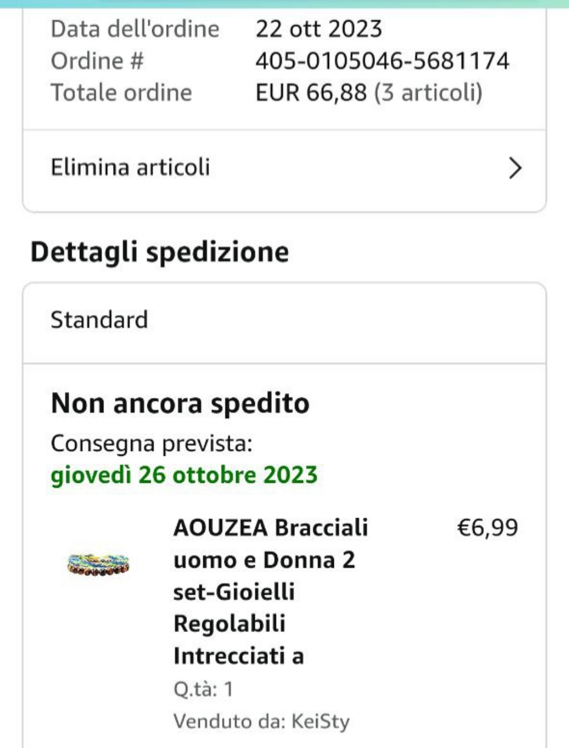This screenshot has height=748, width=569.
Task: Click the Totale ordine label
Action: tap(121, 93)
